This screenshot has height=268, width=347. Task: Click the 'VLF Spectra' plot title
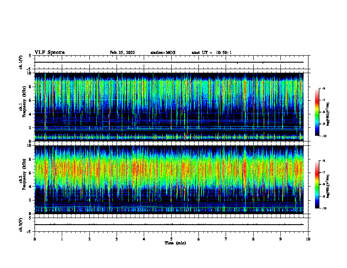click(x=50, y=53)
